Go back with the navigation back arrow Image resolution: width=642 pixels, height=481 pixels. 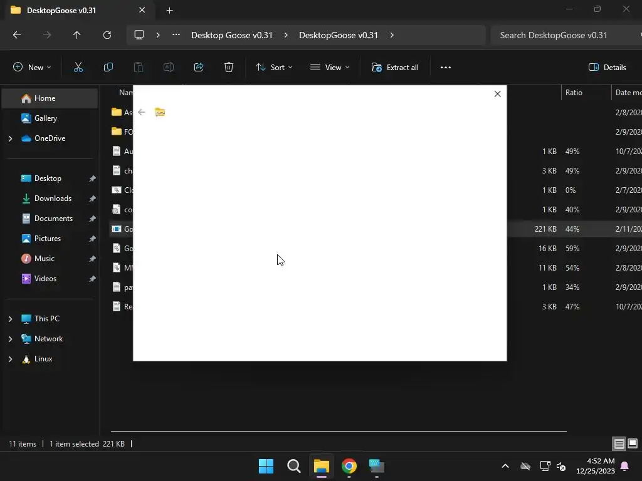coord(17,35)
